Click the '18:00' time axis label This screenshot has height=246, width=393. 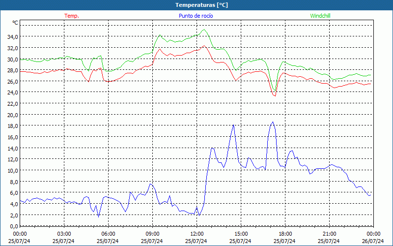click(285, 234)
